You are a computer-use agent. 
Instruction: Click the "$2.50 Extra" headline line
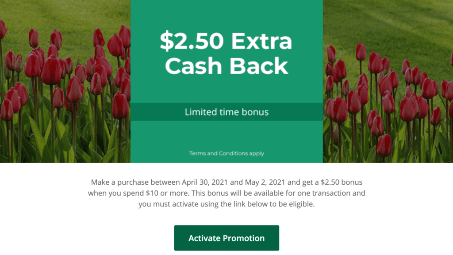pyautogui.click(x=226, y=42)
